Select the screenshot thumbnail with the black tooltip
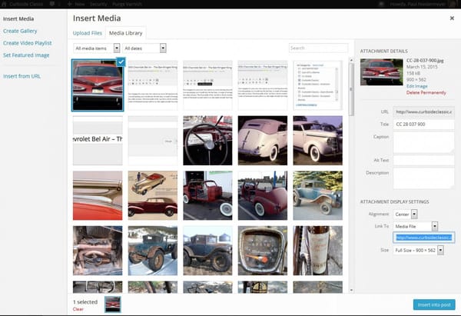This screenshot has width=461, height=316. tap(207, 85)
